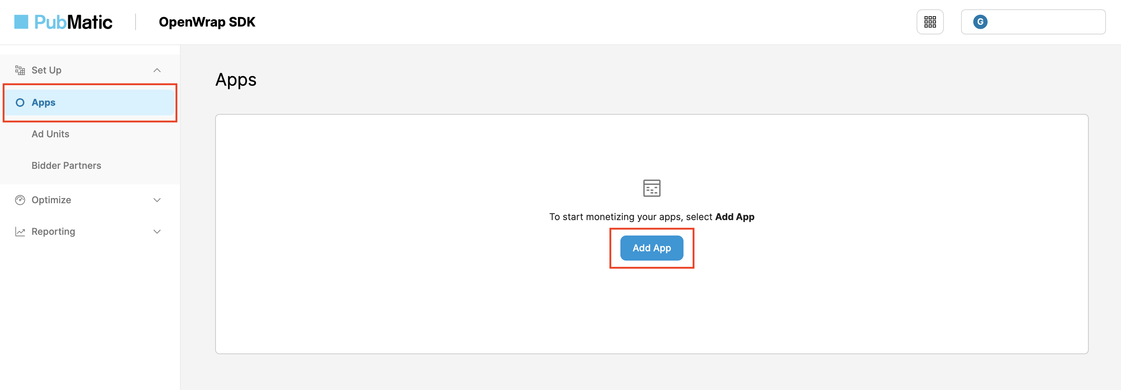The width and height of the screenshot is (1121, 390).
Task: Click the bold Add App hint text
Action: click(734, 217)
